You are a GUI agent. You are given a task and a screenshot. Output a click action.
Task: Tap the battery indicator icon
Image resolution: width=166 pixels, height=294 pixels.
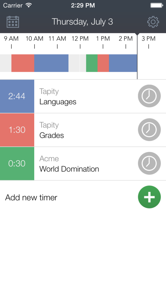157,5
